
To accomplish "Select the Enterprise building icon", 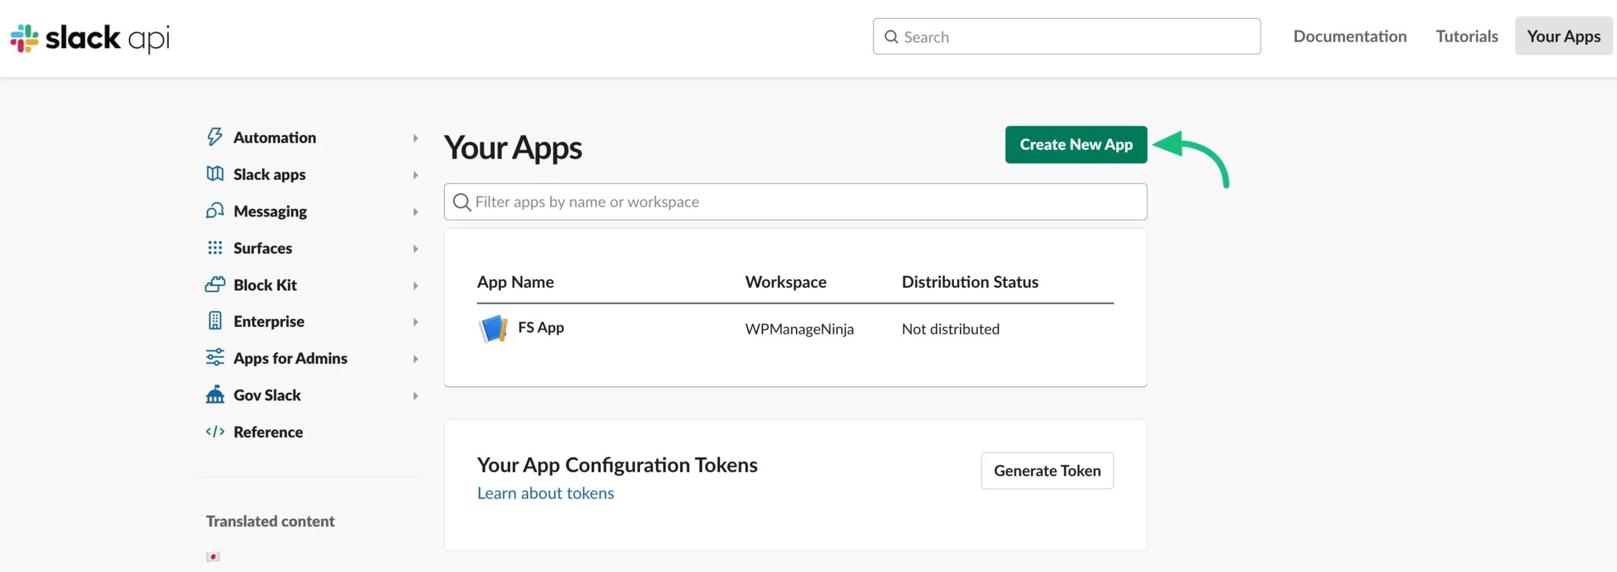I will tap(215, 321).
